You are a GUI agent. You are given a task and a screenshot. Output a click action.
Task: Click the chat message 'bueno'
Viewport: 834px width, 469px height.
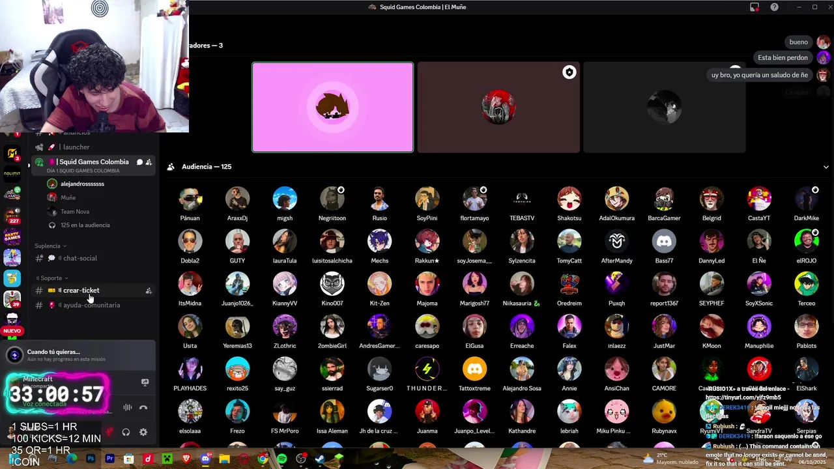pos(799,42)
